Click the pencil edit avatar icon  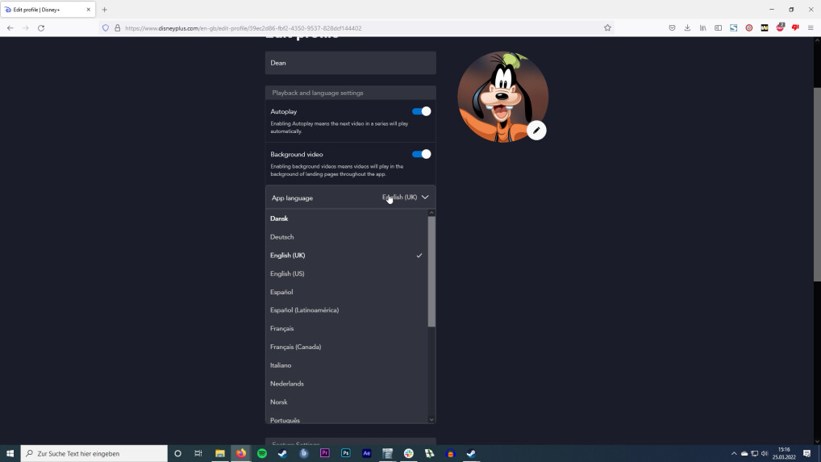pyautogui.click(x=536, y=131)
